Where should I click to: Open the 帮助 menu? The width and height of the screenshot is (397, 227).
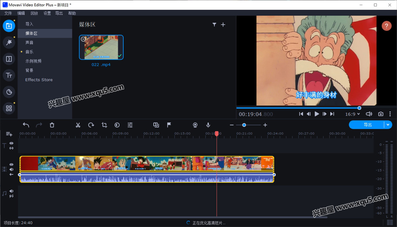72,13
